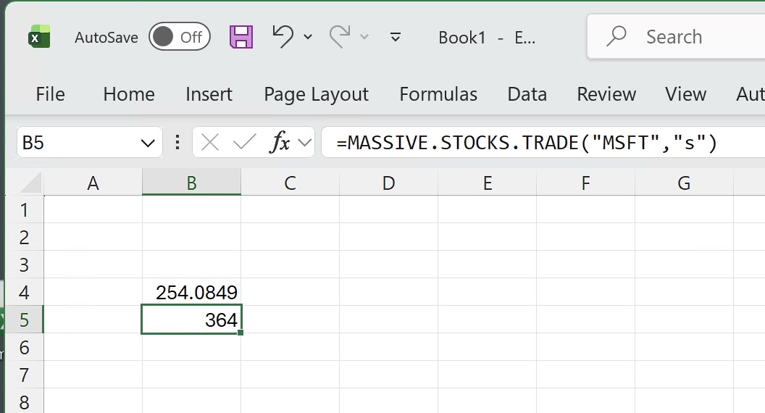
Task: Select cell B4 containing 254.0849
Action: 191,292
